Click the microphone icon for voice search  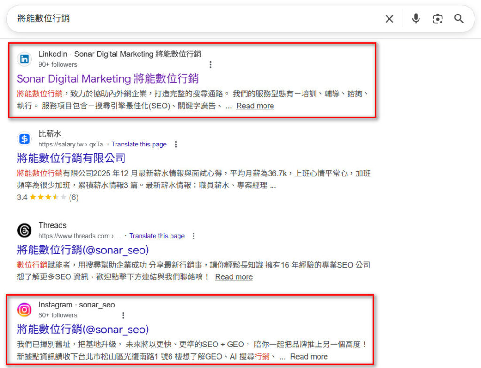415,18
